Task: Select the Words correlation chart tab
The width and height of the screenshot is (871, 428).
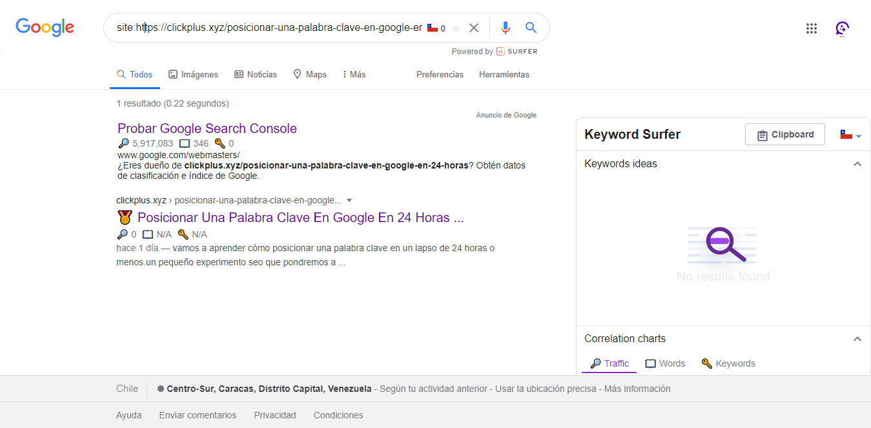Action: click(x=665, y=363)
